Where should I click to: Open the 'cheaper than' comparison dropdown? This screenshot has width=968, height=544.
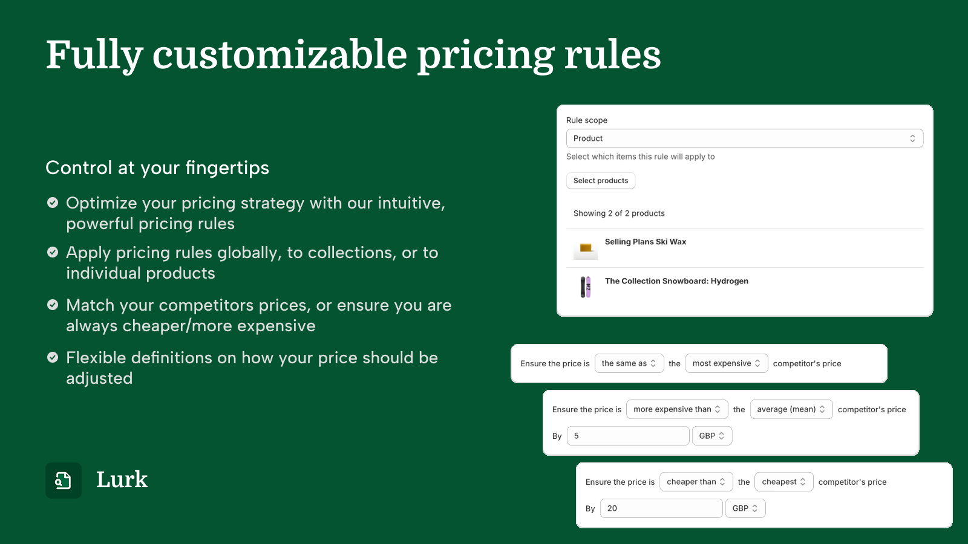point(696,482)
